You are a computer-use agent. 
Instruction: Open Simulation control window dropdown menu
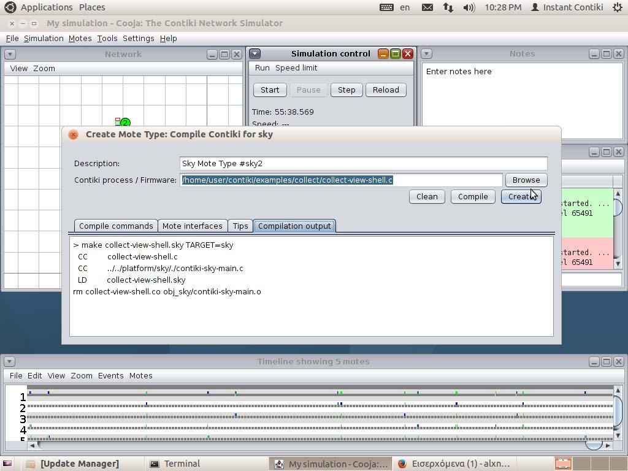point(255,54)
